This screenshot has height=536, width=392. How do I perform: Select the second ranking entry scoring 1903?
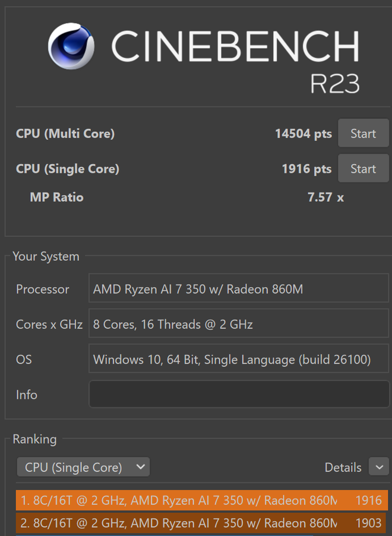tap(201, 523)
